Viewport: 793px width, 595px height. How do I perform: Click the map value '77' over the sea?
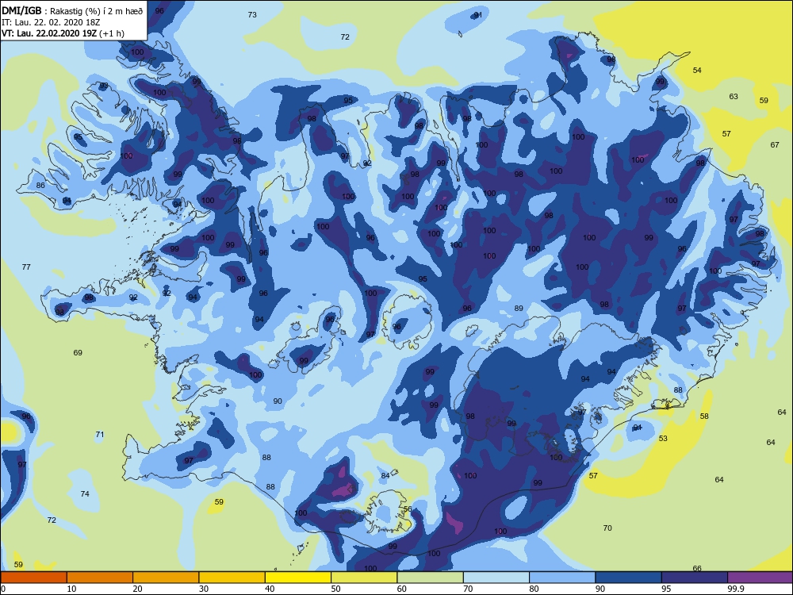(x=26, y=267)
